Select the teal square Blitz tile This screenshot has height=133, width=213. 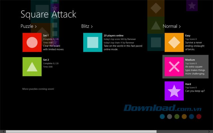coord(93,42)
